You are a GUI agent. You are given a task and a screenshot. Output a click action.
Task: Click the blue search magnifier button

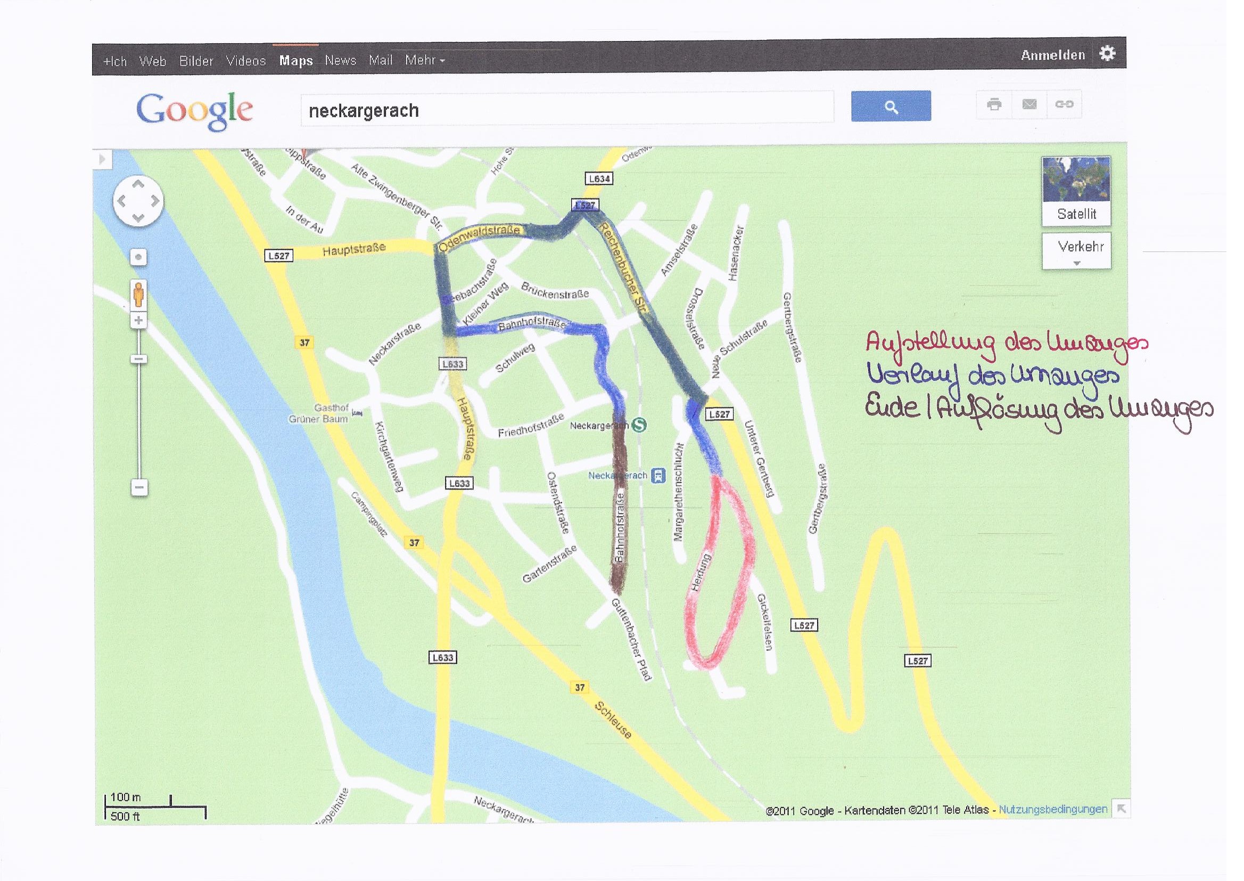(891, 107)
